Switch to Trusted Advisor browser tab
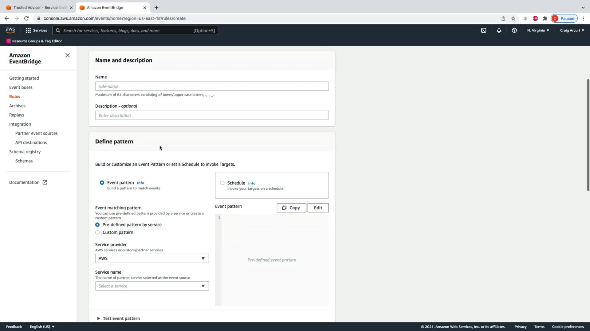This screenshot has height=331, width=590. click(x=39, y=7)
